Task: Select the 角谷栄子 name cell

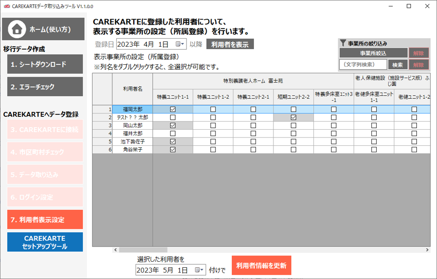Action: pyautogui.click(x=133, y=150)
